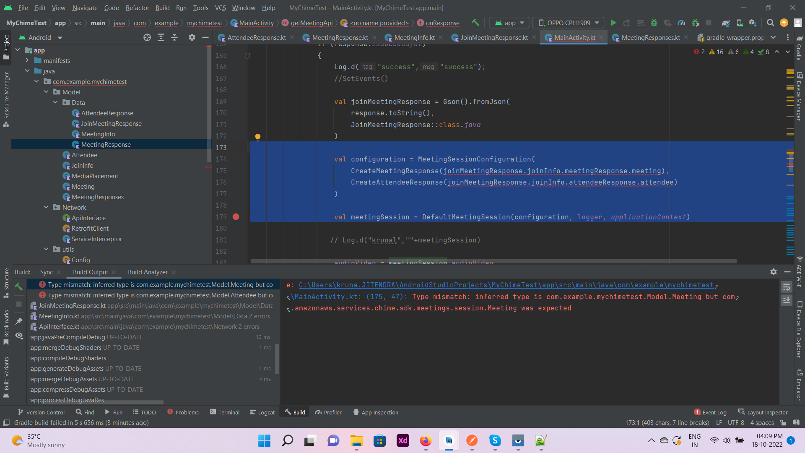The width and height of the screenshot is (805, 453).
Task: Toggle Select Opened File crosshair in Project panel
Action: pyautogui.click(x=147, y=37)
